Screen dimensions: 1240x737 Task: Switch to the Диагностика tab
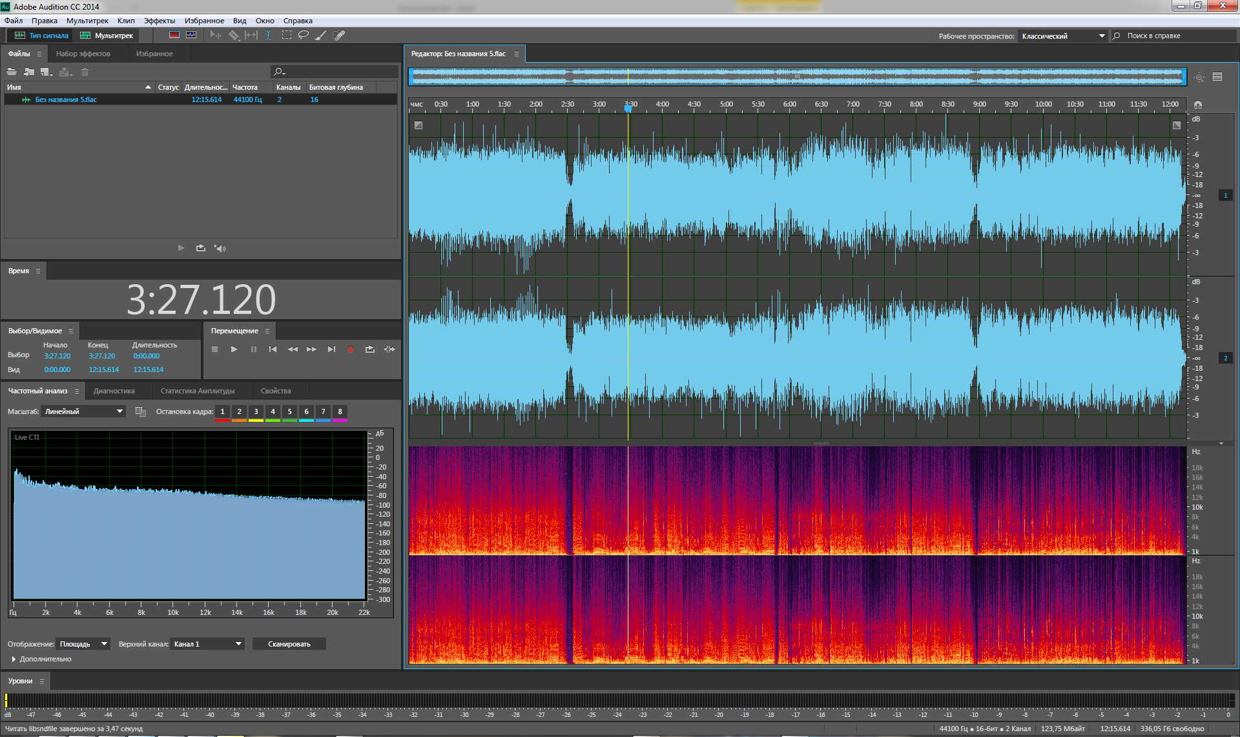click(114, 391)
